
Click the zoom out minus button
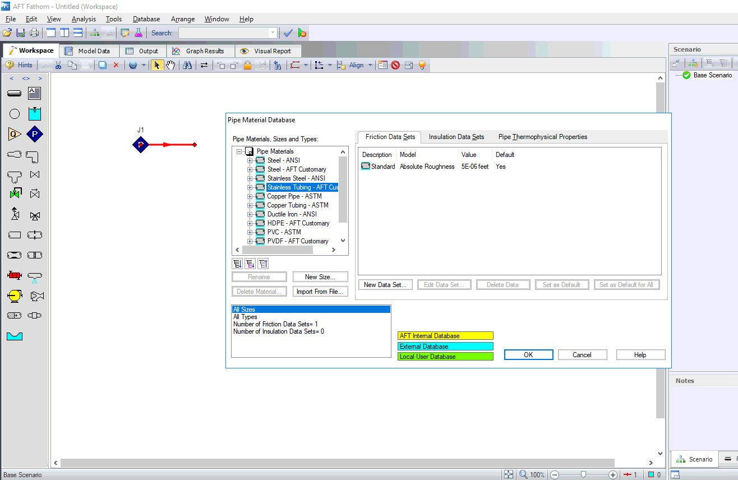555,474
